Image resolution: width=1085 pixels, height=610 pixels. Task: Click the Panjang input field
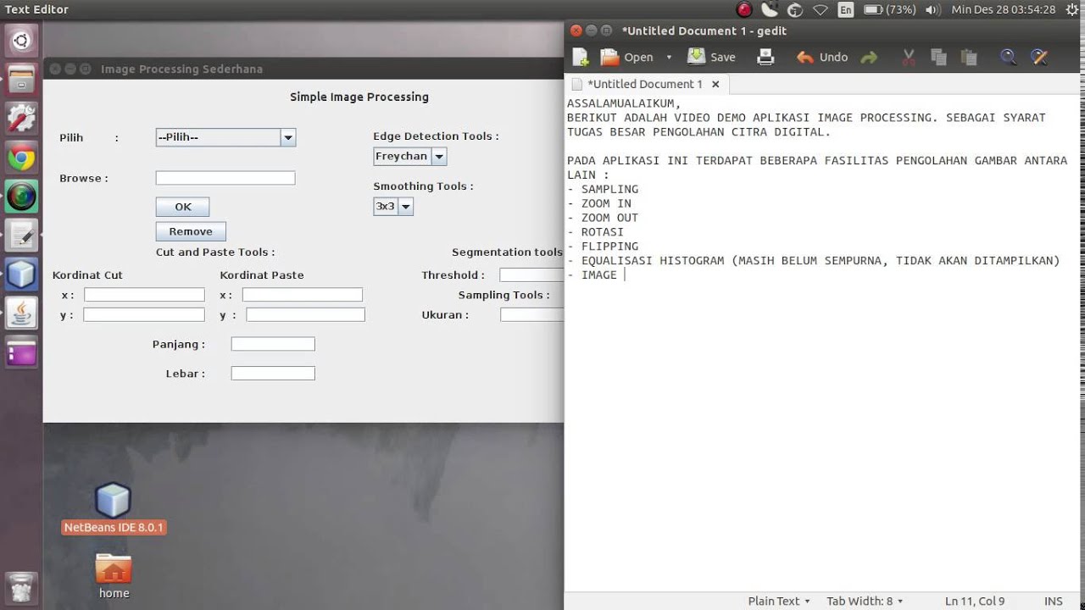pos(273,344)
